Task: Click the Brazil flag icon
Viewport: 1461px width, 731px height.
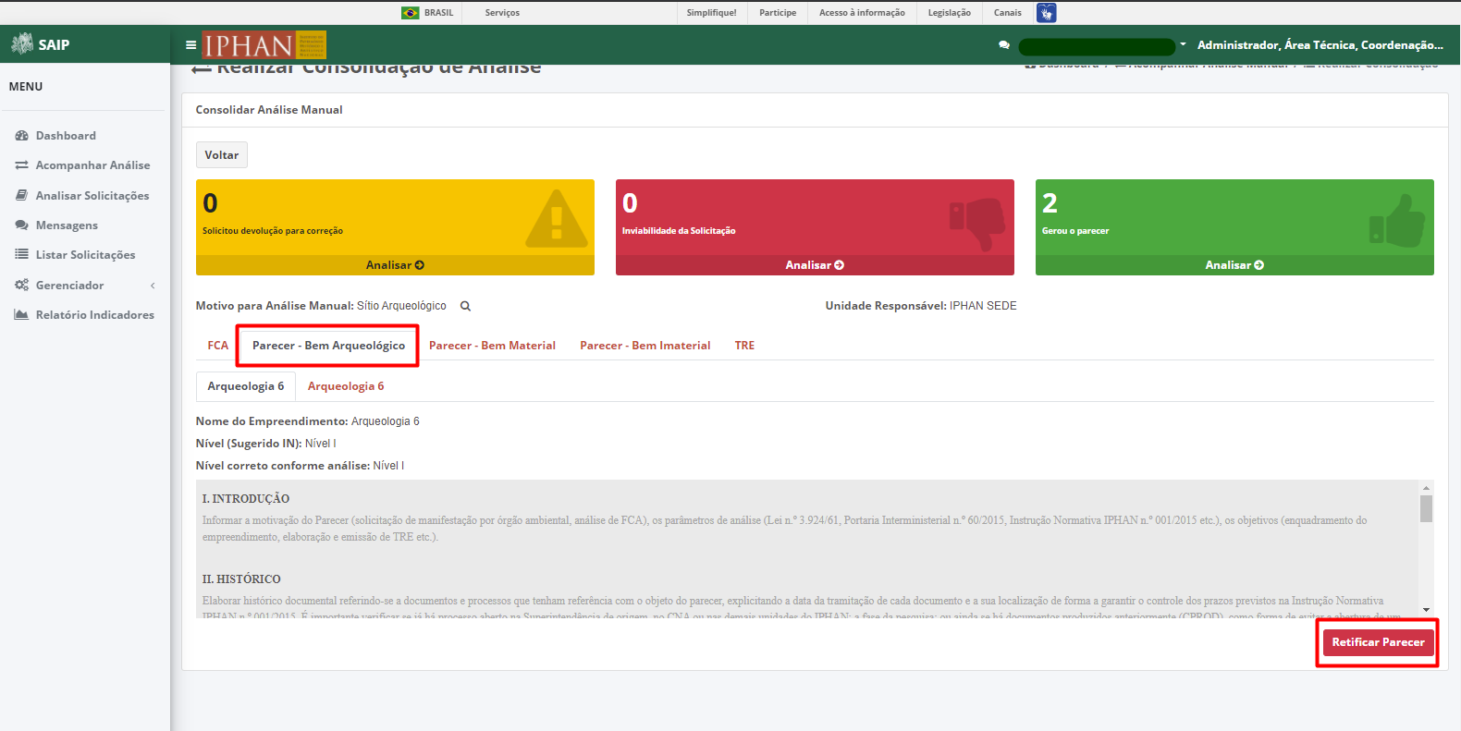Action: [x=410, y=13]
